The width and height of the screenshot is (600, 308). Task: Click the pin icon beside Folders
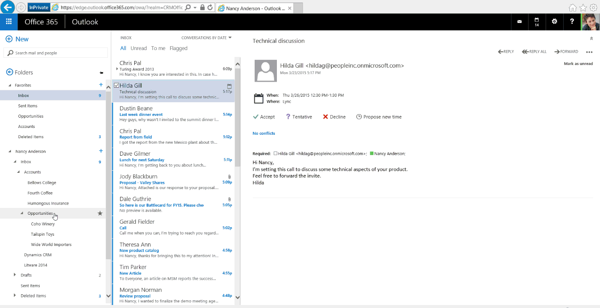[x=101, y=73]
